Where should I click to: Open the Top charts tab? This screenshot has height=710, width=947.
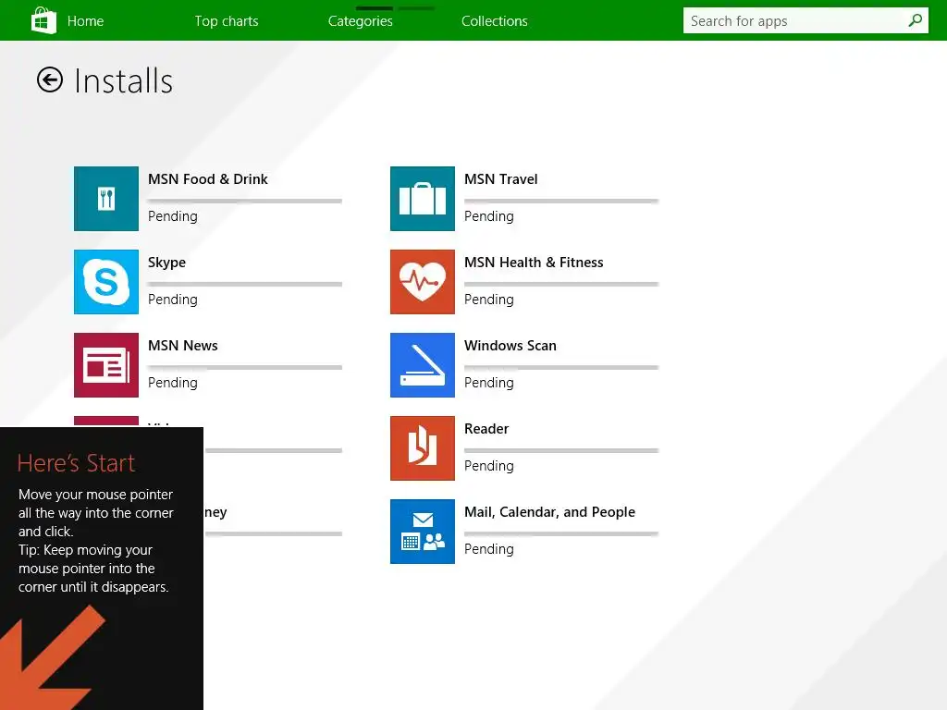[227, 21]
